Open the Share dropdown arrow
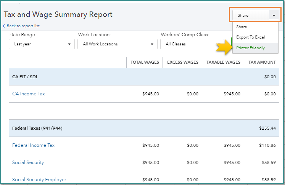 [x=274, y=15]
